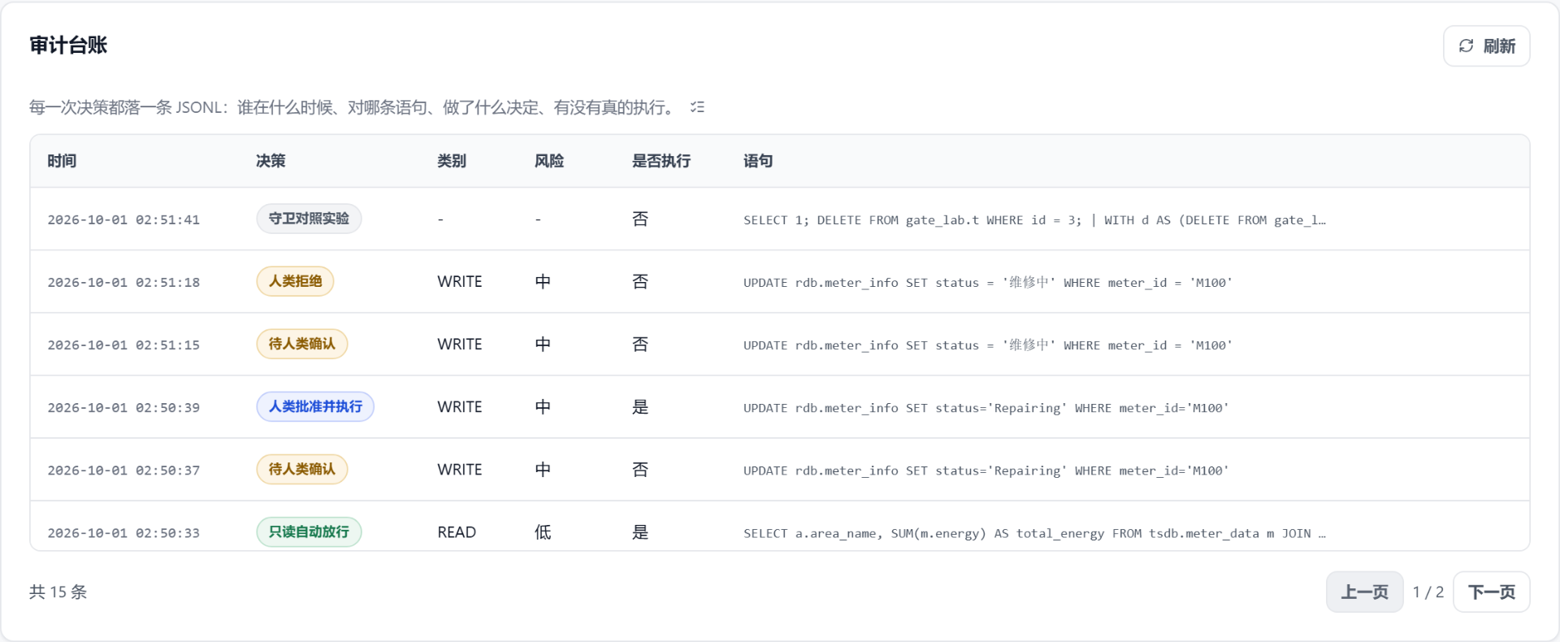
Task: Click the SELECT a.area_name statement
Action: click(1034, 533)
